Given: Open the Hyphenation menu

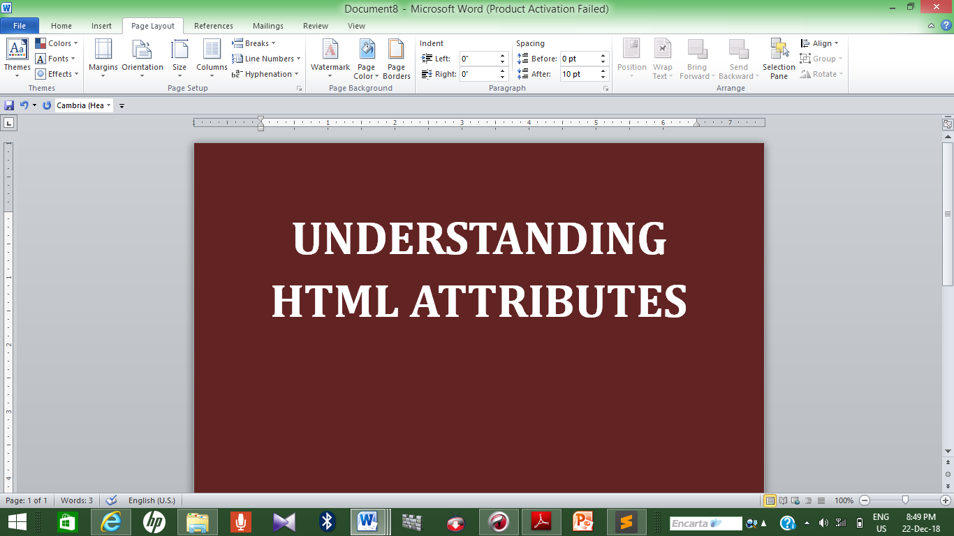Looking at the screenshot, I should (265, 73).
